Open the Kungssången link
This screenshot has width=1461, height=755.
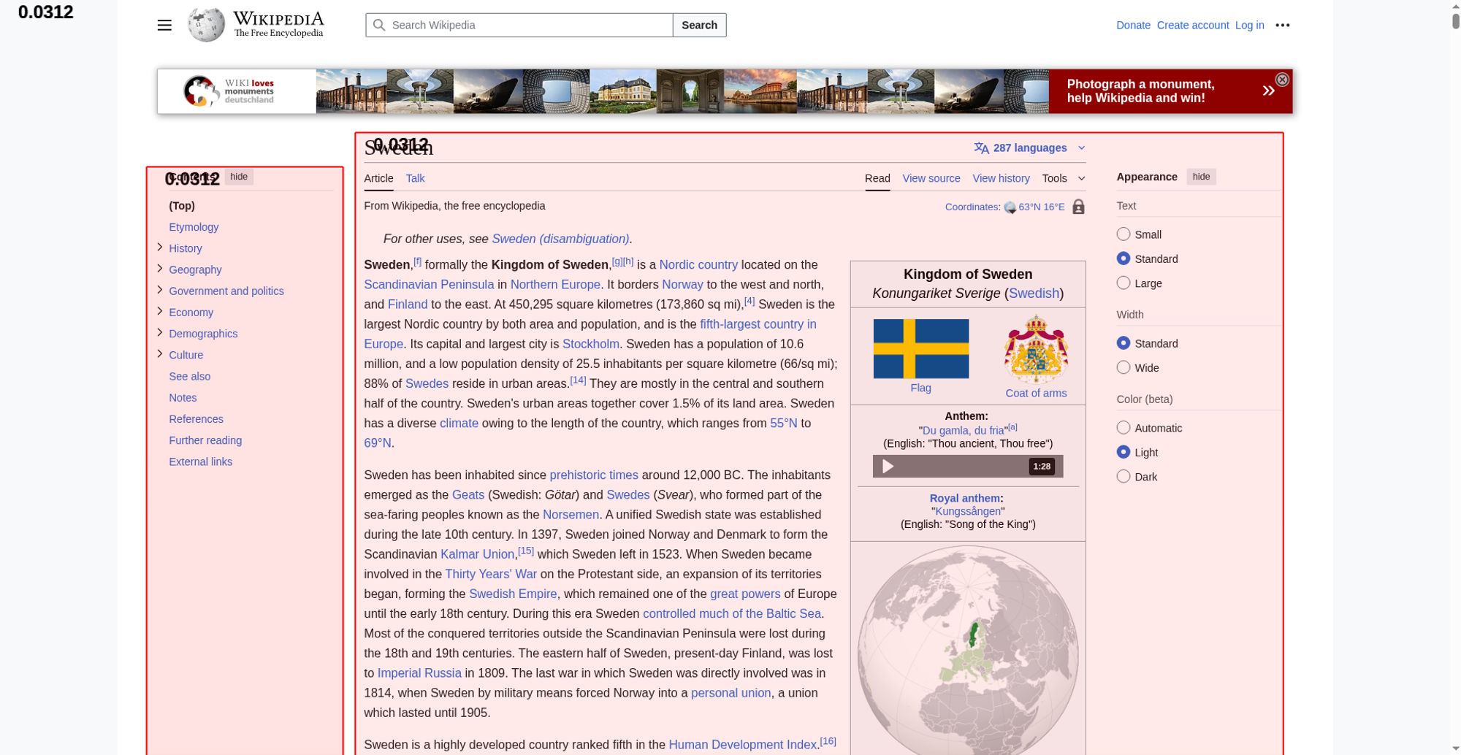[x=967, y=511]
